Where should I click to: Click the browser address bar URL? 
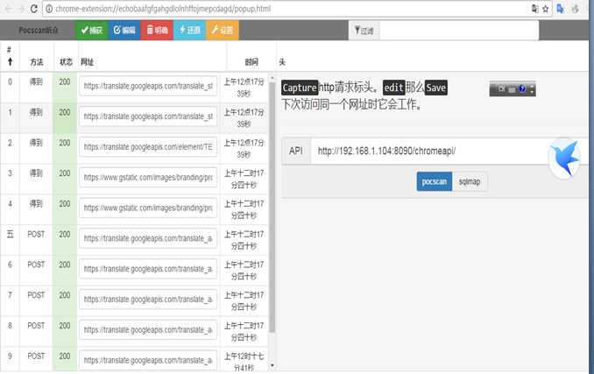pyautogui.click(x=163, y=9)
